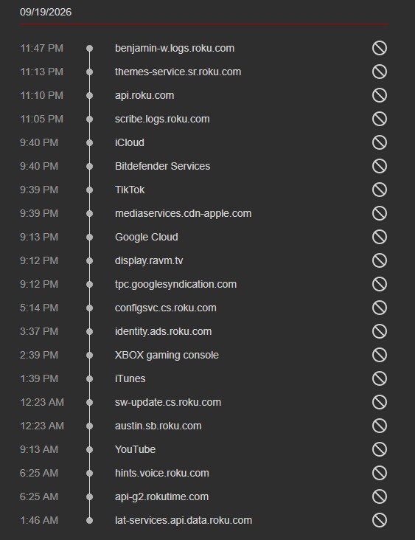This screenshot has height=540, width=415.
Task: Click block icon next to api.roku.com
Action: [x=380, y=95]
